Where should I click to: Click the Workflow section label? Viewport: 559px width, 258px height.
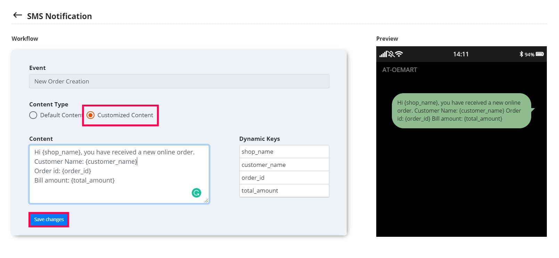coord(25,39)
